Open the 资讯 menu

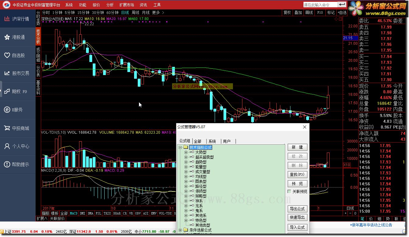coord(143,5)
